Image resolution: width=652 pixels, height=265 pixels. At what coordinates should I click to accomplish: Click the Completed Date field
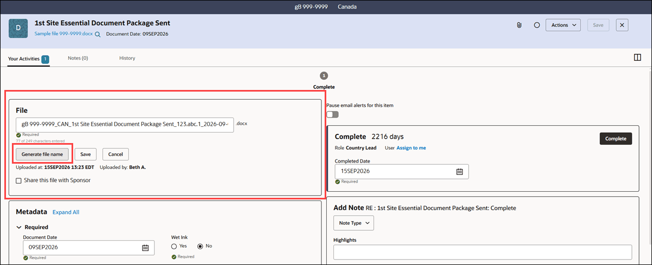[x=402, y=171]
